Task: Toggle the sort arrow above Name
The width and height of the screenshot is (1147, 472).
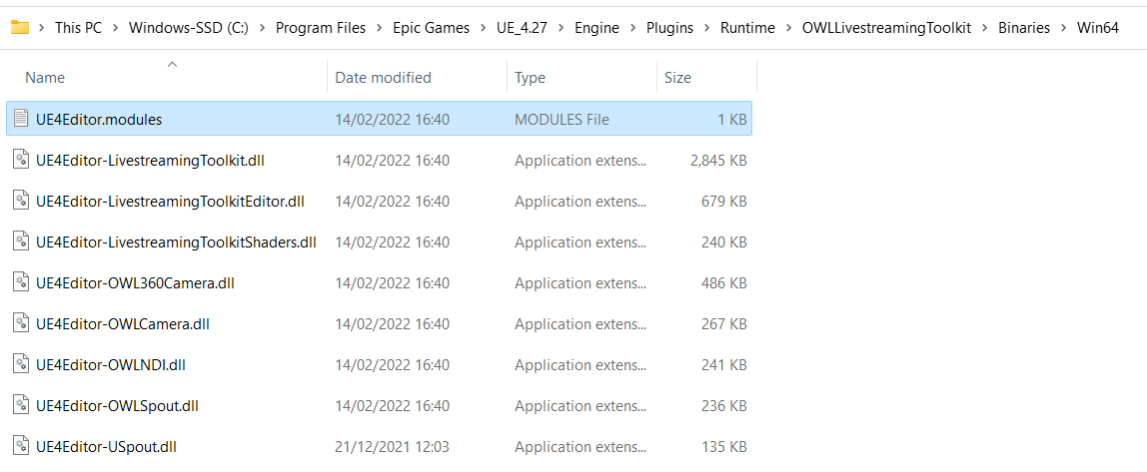Action: [172, 65]
